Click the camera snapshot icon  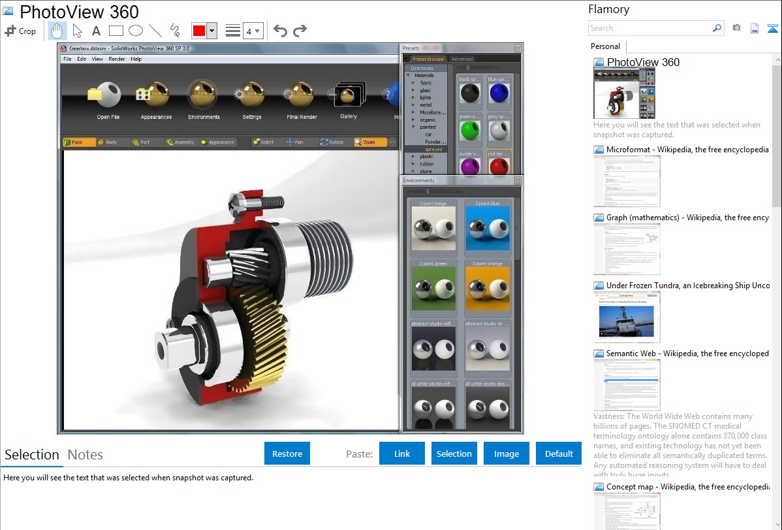click(x=736, y=28)
